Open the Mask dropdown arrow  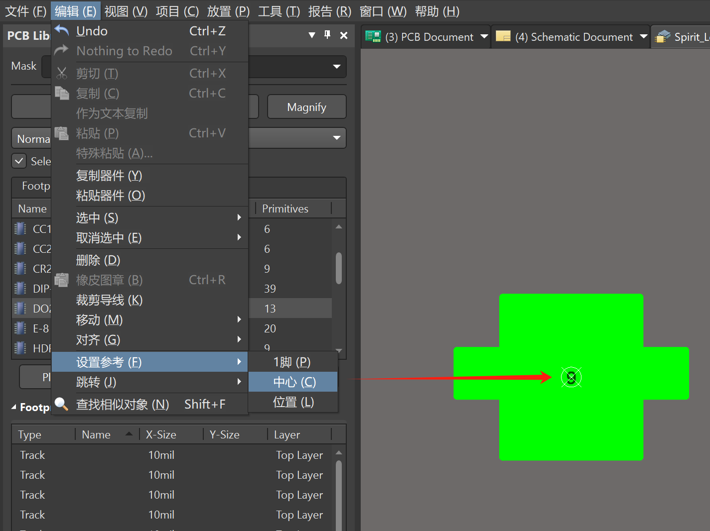coord(337,67)
